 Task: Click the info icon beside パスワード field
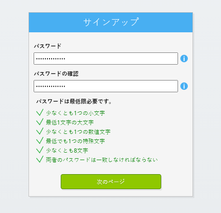pyautogui.click(x=184, y=59)
